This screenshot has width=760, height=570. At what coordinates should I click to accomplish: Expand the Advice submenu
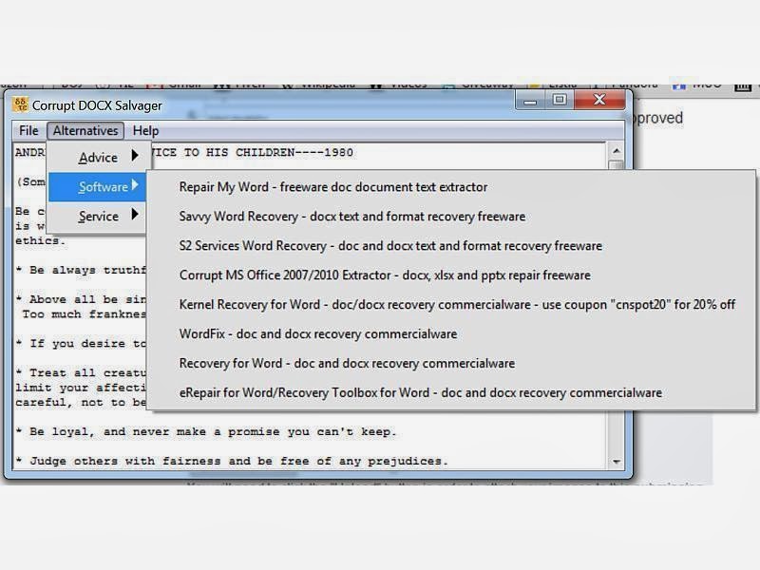(97, 158)
